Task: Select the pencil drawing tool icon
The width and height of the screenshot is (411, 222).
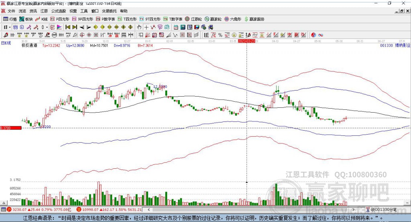Action: (6, 35)
